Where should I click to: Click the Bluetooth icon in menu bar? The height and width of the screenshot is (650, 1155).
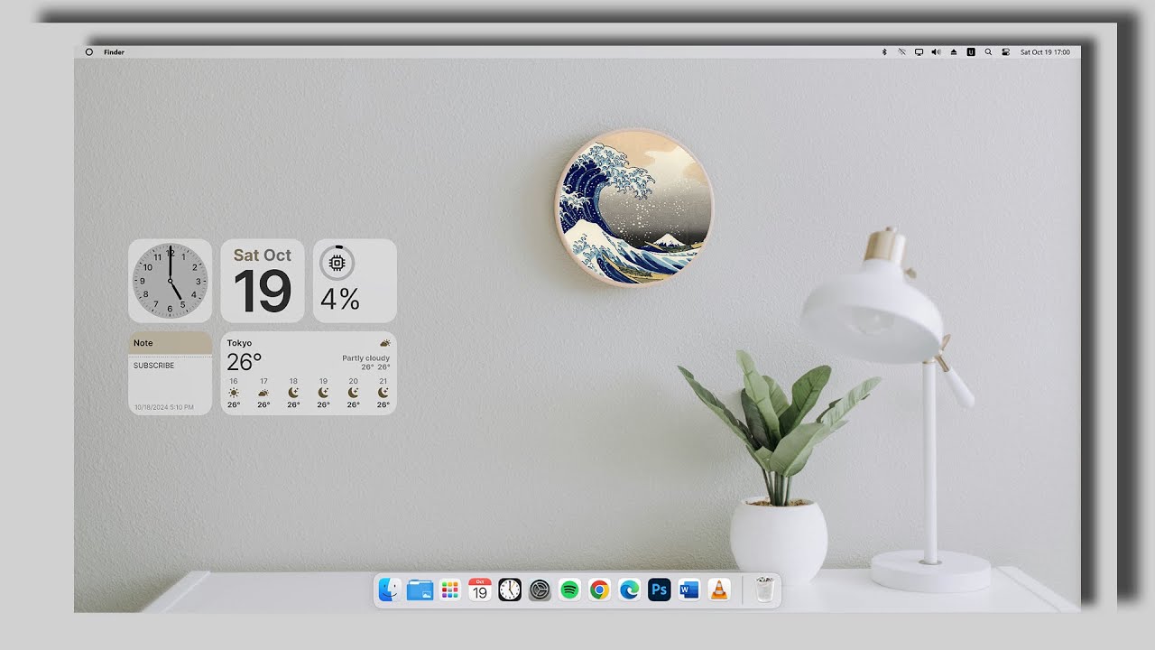(x=884, y=52)
